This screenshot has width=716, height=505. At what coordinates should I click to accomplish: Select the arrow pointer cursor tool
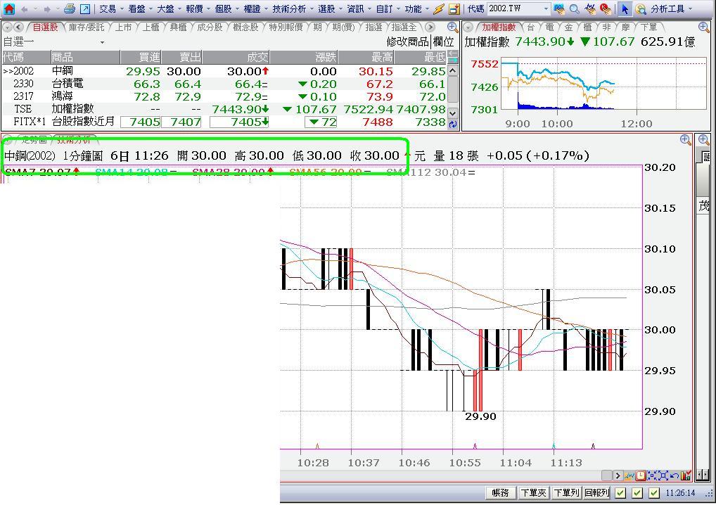coord(625,8)
